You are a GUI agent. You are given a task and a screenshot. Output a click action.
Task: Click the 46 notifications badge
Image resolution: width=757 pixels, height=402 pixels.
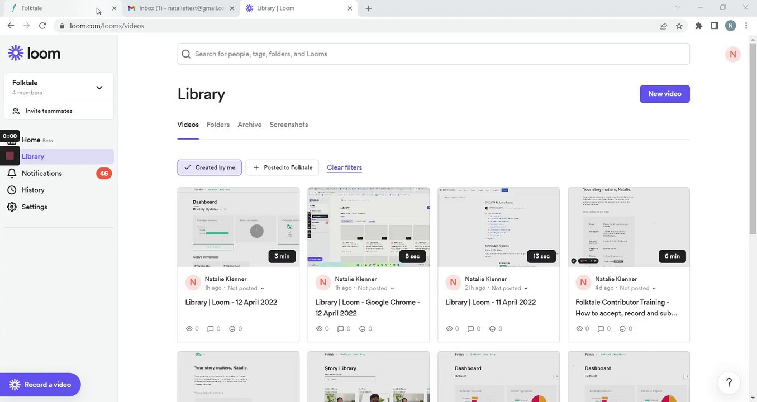[x=104, y=174]
